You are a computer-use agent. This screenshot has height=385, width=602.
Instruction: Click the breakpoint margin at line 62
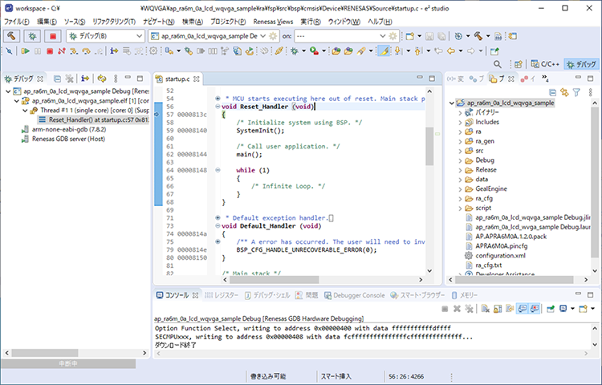[x=158, y=154]
